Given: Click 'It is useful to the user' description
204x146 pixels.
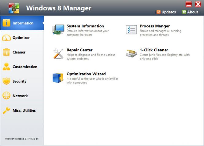Looking at the screenshot, I should pos(92,81).
